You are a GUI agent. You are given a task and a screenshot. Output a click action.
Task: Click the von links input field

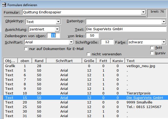pos(92,36)
